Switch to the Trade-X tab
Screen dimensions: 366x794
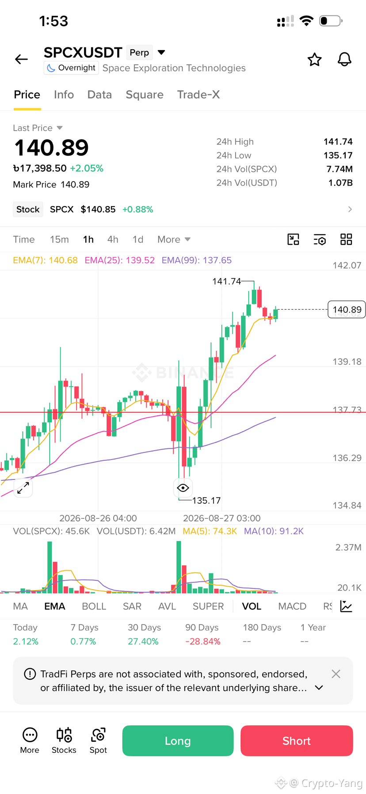tap(198, 94)
